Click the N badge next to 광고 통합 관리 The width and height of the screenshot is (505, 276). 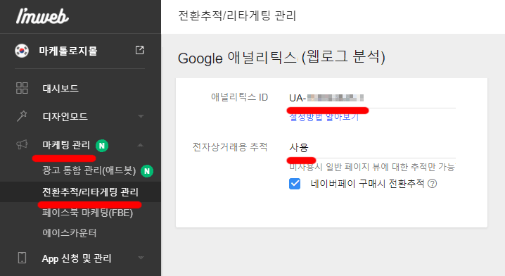pos(147,171)
